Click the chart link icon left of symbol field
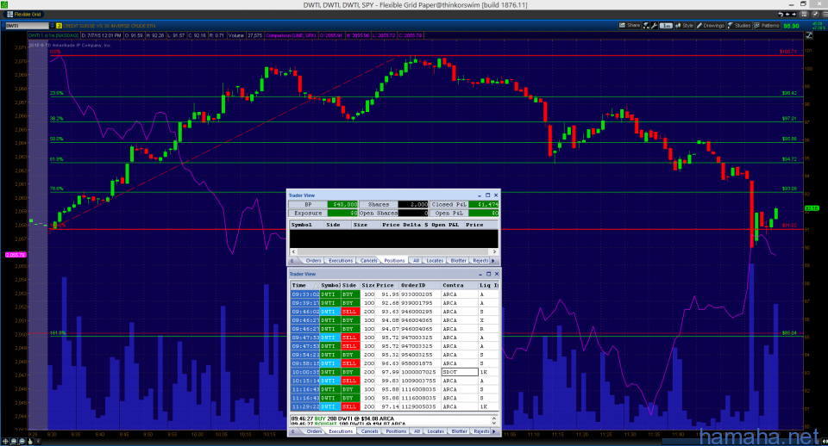 (3, 25)
